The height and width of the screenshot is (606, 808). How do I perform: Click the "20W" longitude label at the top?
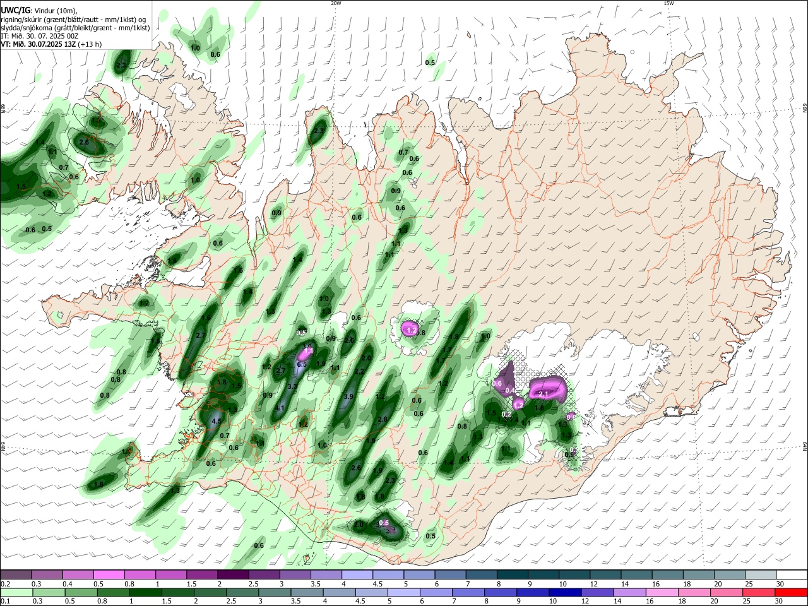(x=336, y=3)
